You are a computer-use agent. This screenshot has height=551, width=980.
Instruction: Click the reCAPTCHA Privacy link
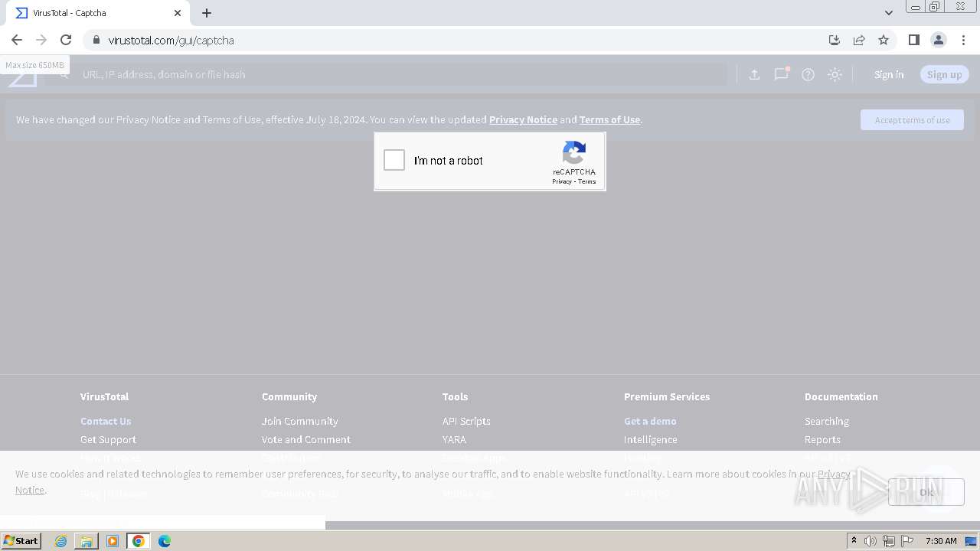[562, 181]
